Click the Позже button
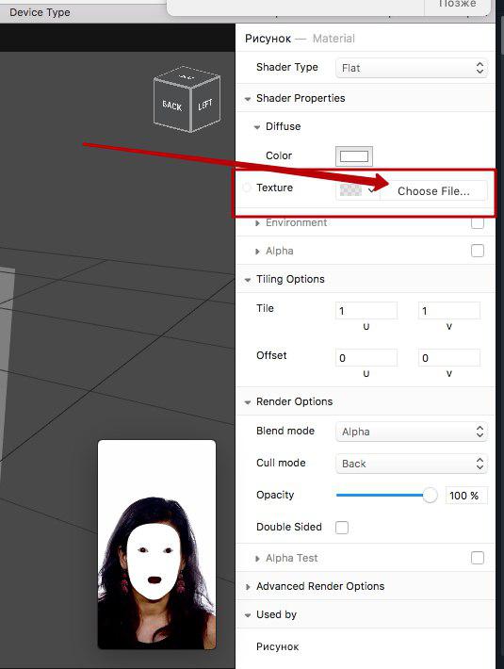 click(x=457, y=4)
